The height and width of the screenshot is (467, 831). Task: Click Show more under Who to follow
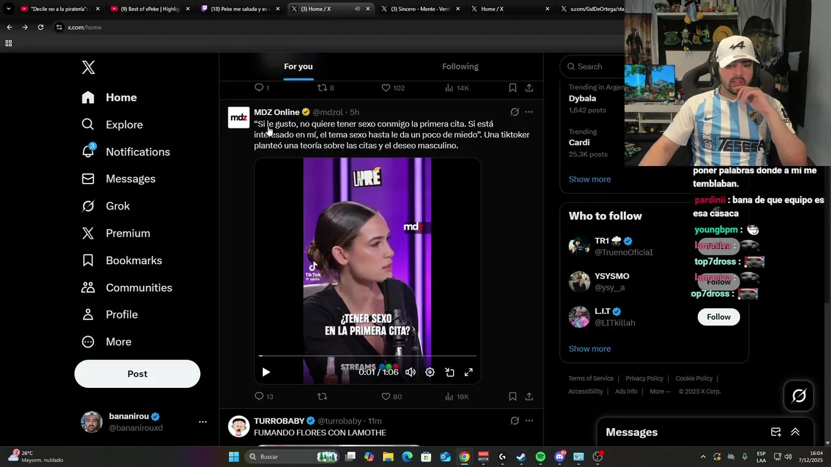589,349
